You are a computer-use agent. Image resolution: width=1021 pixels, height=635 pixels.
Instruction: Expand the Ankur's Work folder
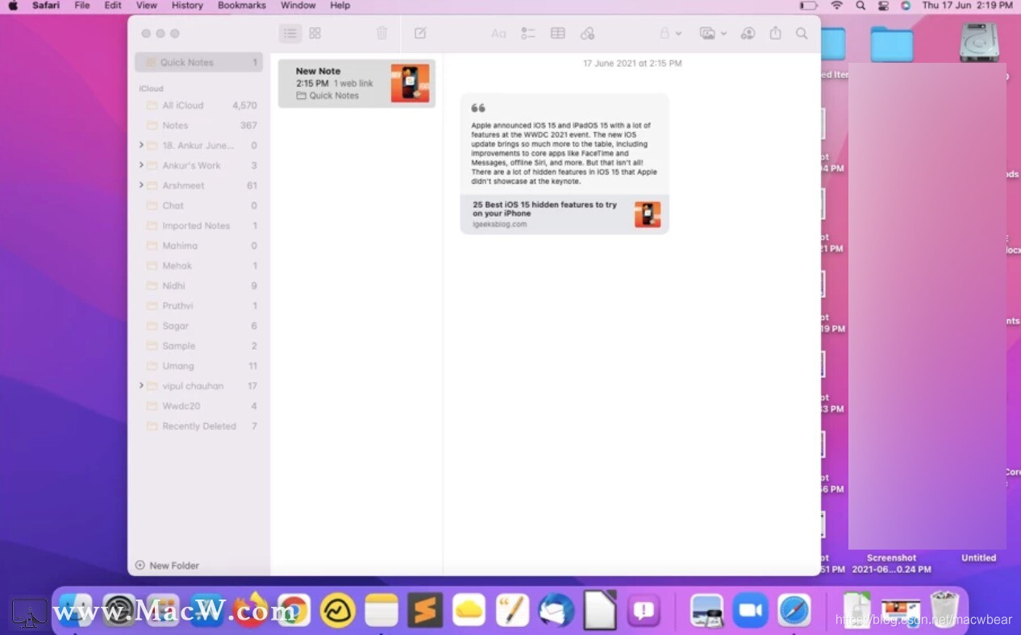pyautogui.click(x=141, y=165)
